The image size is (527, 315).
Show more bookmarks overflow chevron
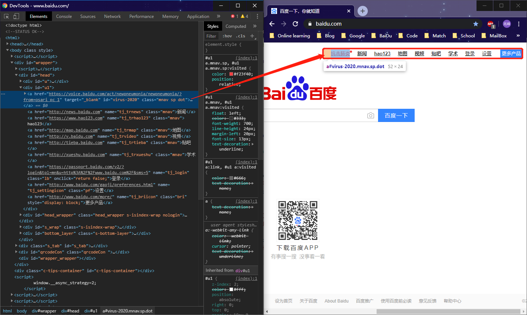click(x=518, y=36)
